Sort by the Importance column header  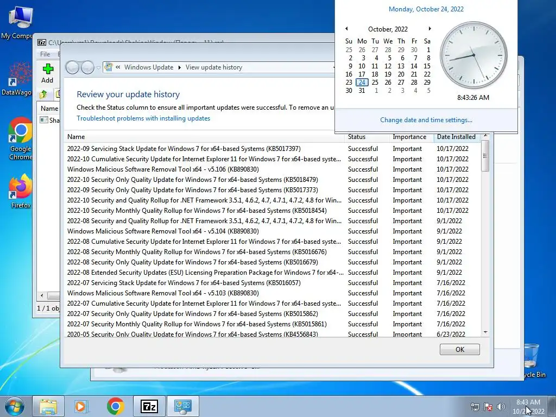pyautogui.click(x=412, y=137)
